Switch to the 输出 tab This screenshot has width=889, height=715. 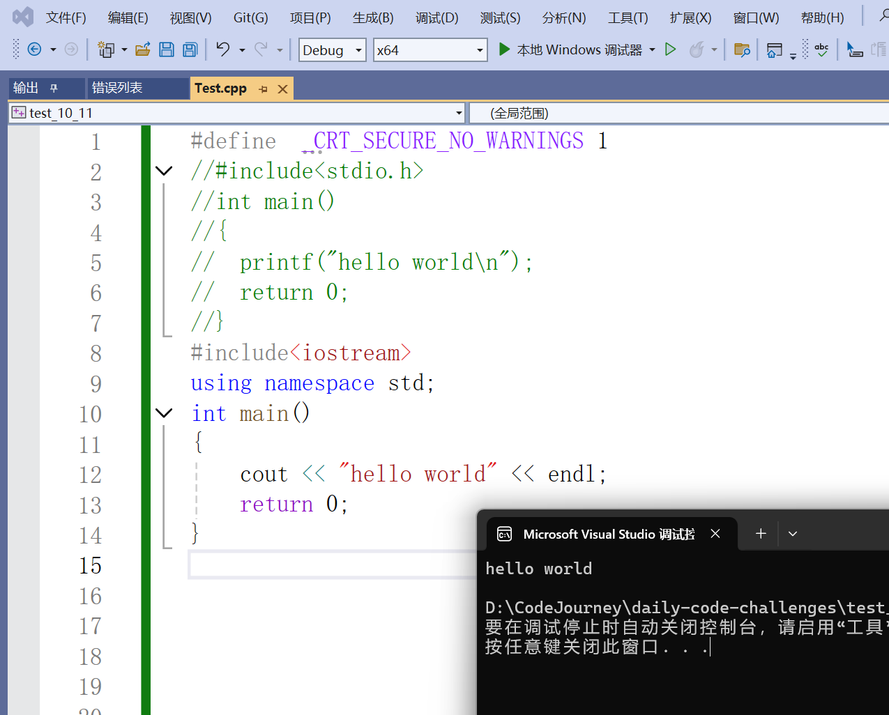click(26, 88)
